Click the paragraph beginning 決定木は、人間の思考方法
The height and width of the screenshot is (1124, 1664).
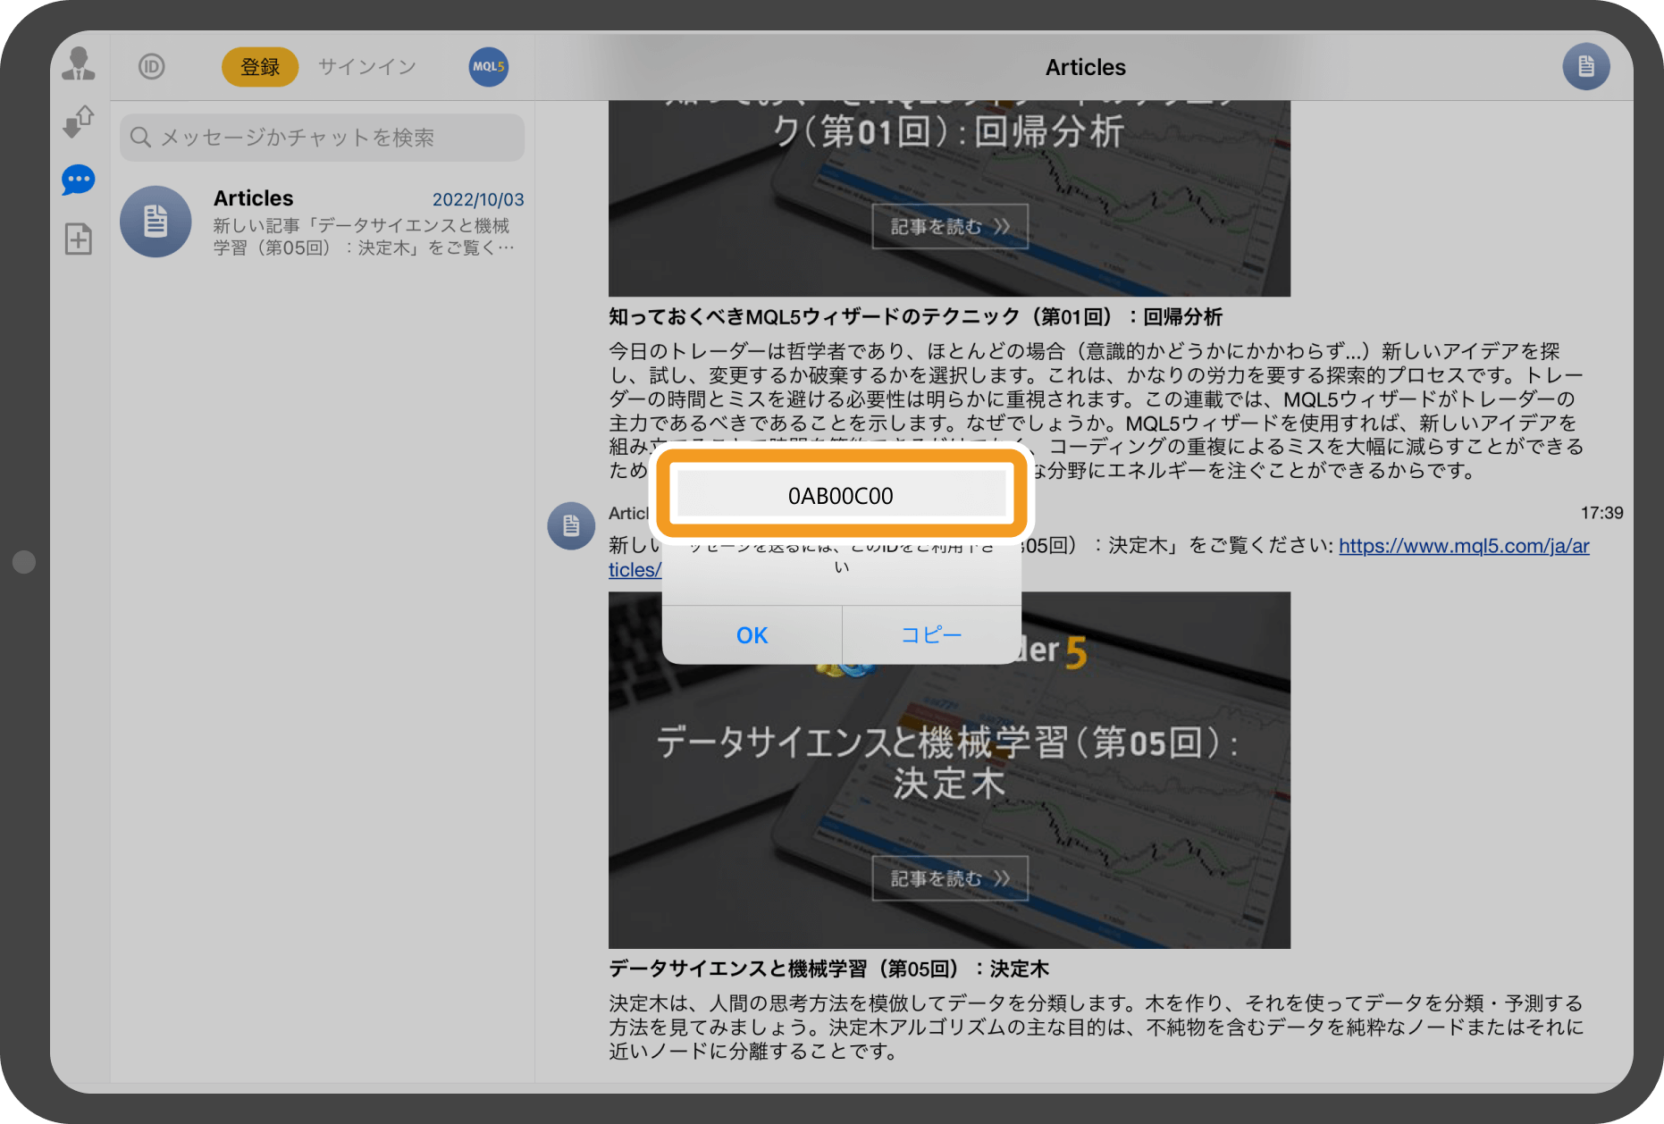(x=1097, y=1028)
